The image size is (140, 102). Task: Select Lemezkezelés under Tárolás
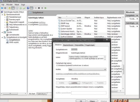coord(14,35)
